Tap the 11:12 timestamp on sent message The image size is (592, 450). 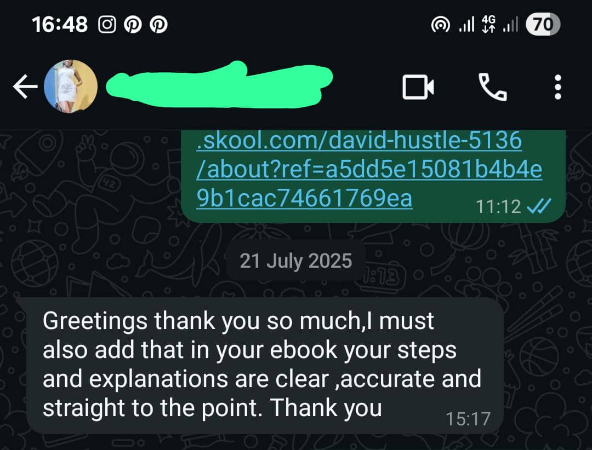(x=498, y=206)
